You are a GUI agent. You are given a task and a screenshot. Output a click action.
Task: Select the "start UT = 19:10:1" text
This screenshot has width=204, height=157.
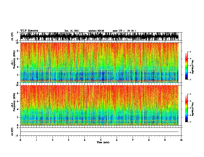tap(124, 31)
